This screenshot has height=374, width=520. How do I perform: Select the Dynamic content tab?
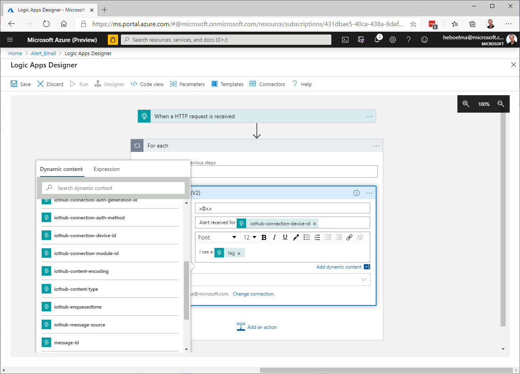pos(61,169)
